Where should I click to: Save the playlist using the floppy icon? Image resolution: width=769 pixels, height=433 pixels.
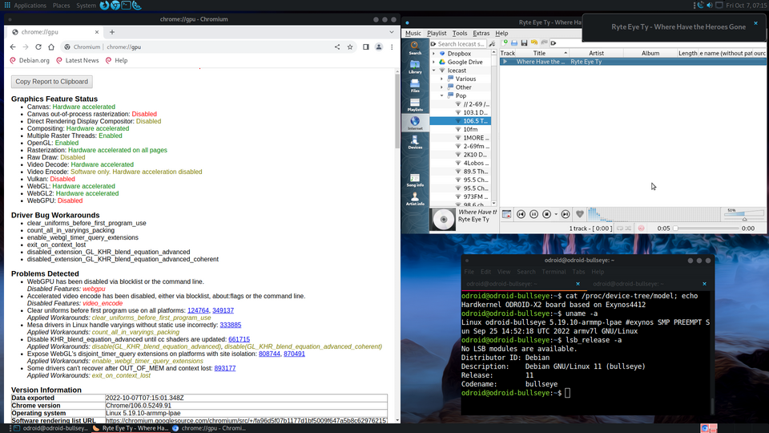tap(524, 43)
